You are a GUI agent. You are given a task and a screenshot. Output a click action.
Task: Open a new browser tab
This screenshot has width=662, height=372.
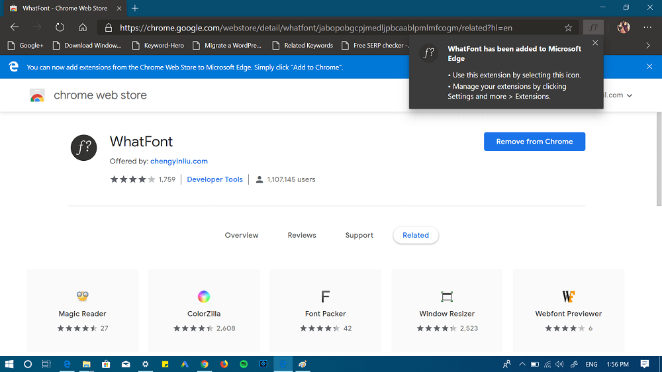[135, 8]
